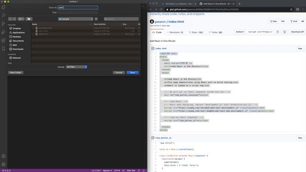
Task: Click Download ZIP button
Action: click(297, 32)
